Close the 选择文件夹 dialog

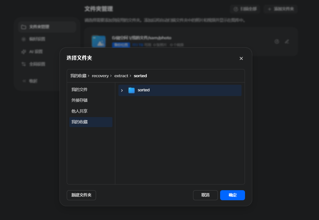(x=241, y=58)
